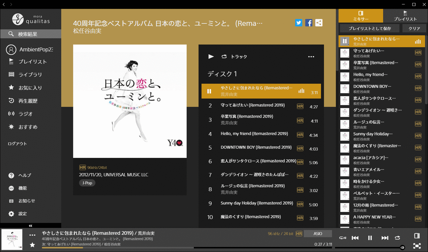This screenshot has width=428, height=252.
Task: Open 設定 settings
Action: 18,214
